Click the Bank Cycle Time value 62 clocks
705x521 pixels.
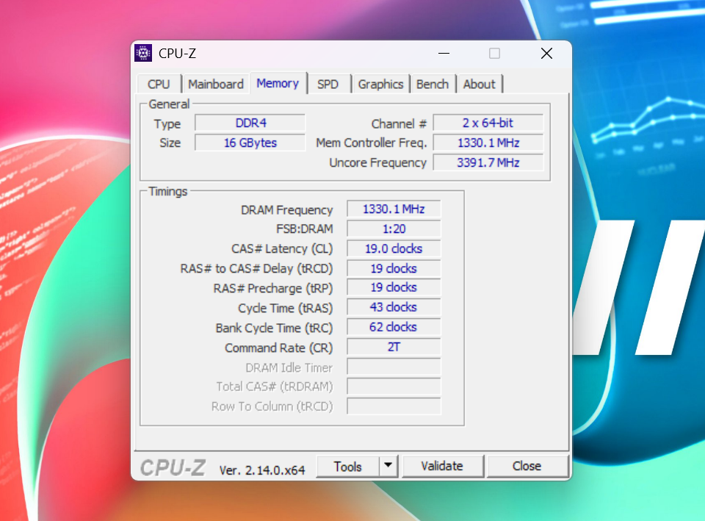pos(394,327)
